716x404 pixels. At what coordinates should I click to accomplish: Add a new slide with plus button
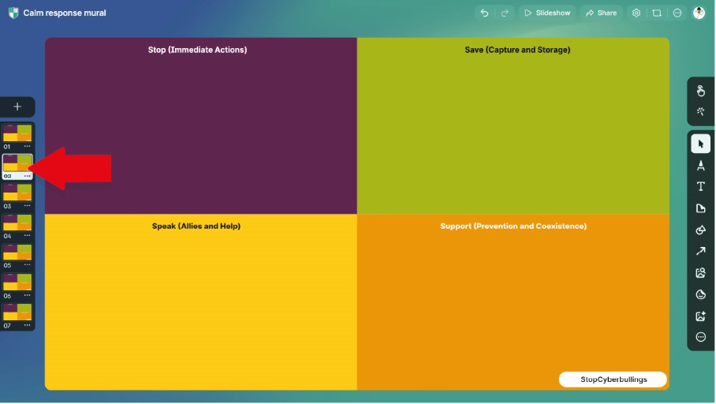pyautogui.click(x=17, y=107)
